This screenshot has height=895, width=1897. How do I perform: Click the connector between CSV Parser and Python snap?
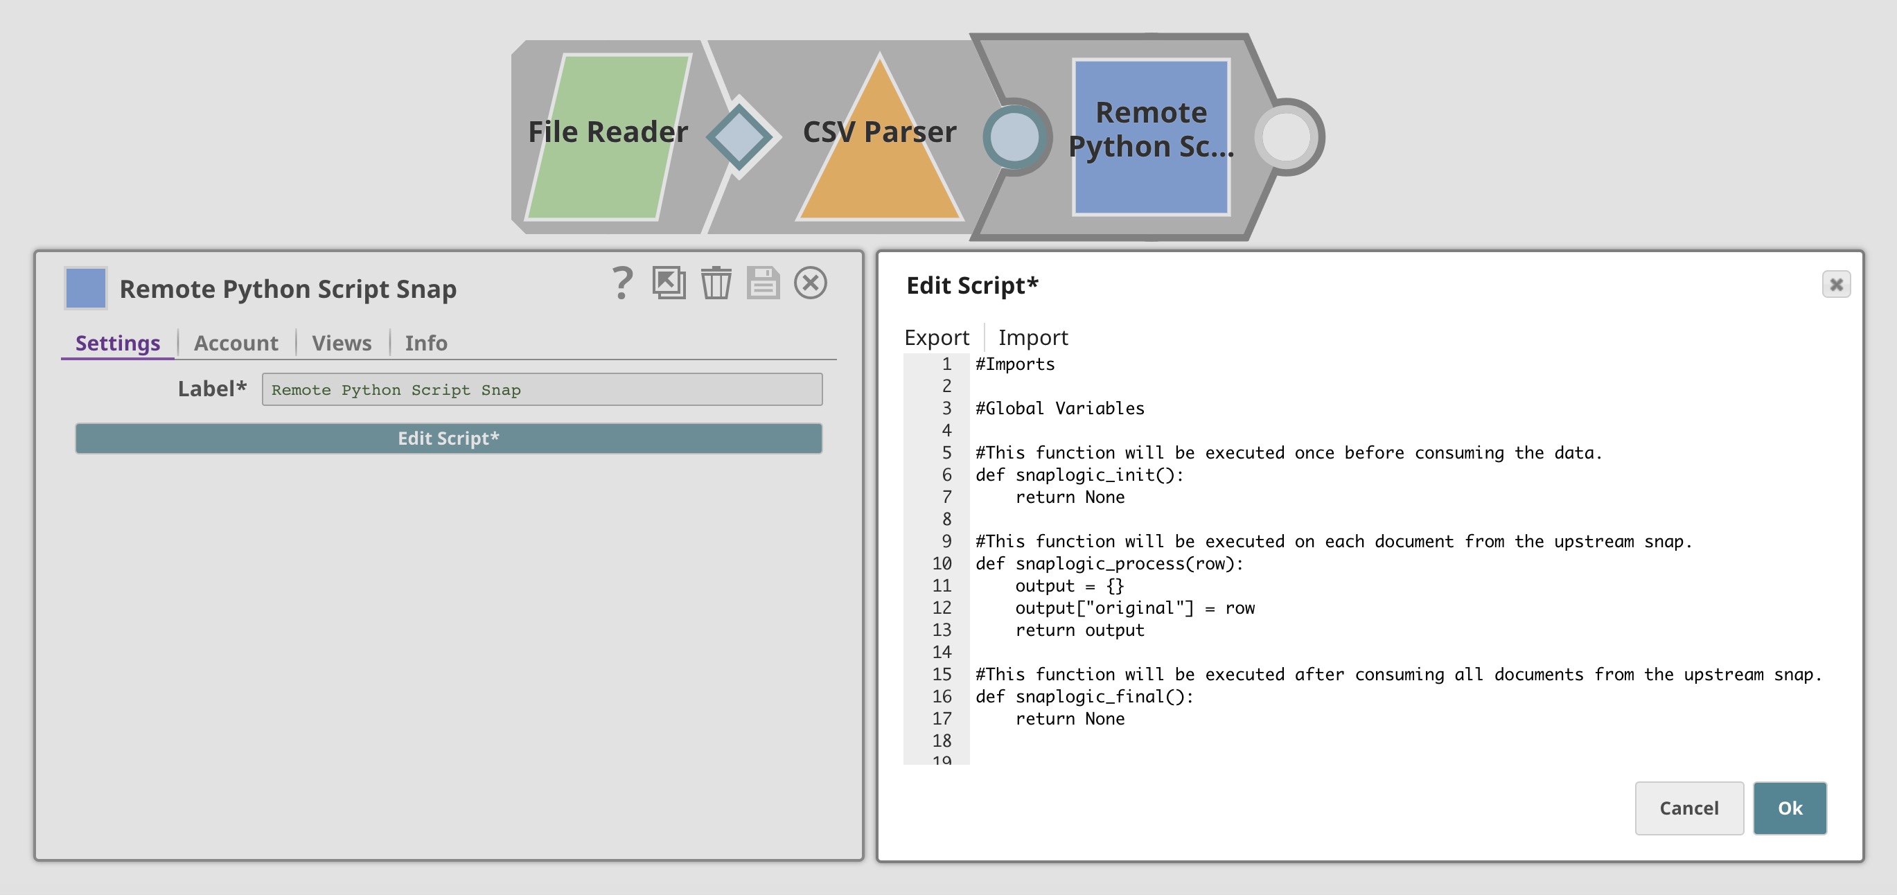click(1014, 136)
